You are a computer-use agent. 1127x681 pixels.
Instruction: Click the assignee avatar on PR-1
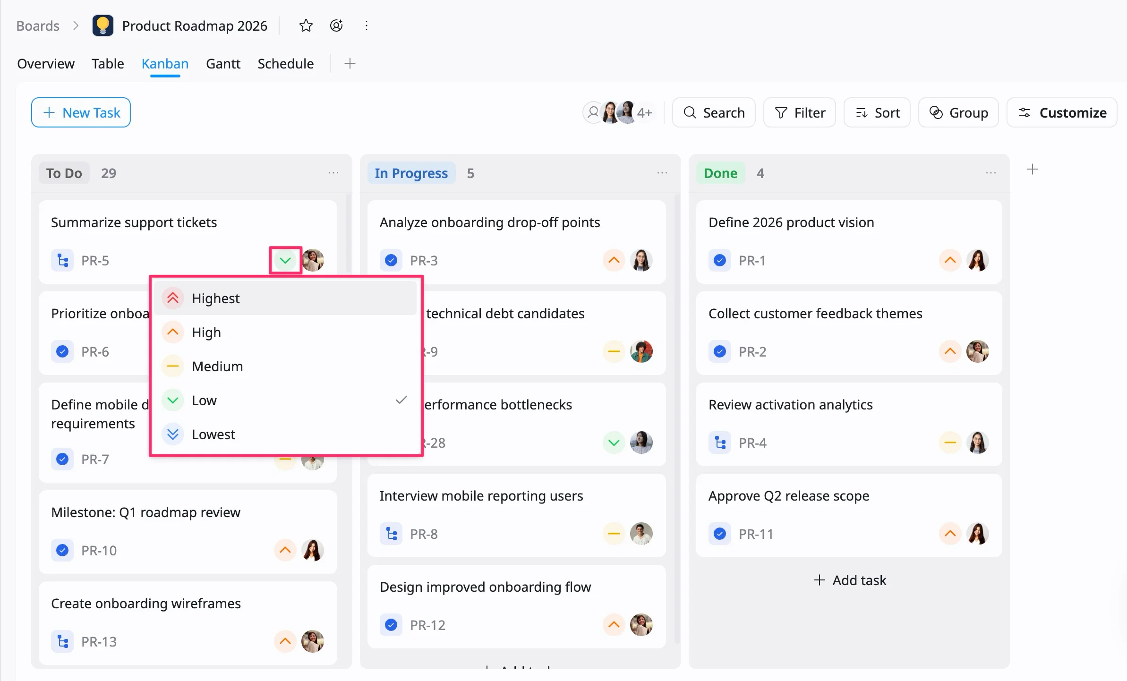[x=978, y=260]
